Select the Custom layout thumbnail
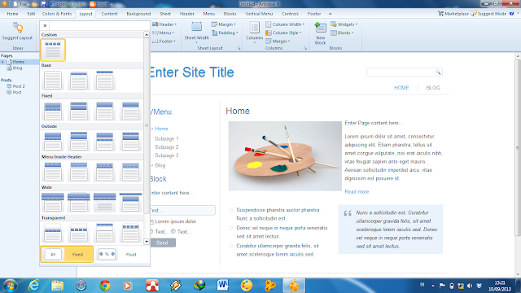The image size is (521, 293). click(x=53, y=50)
